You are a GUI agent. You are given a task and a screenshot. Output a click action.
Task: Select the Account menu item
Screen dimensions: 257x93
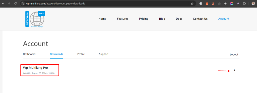(224, 19)
